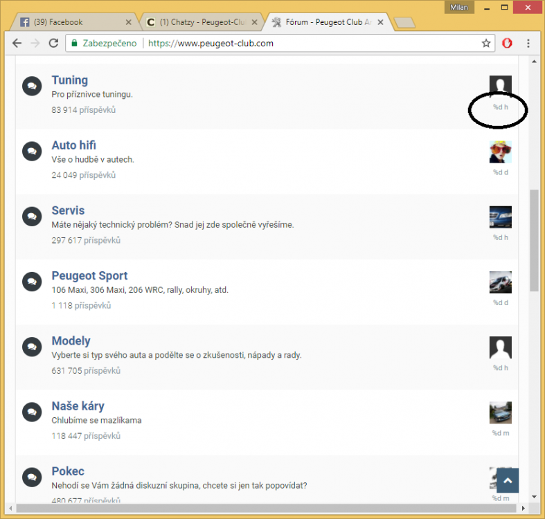Click the '%d h' timestamp under Tuning avatar
Screen dimensions: 545x519
pos(501,107)
